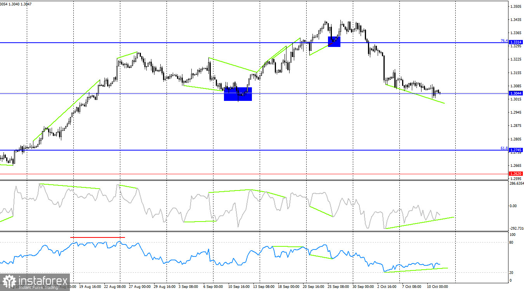Viewport: 524px width, 291px height.
Task: Click the red 1.2620 price tag
Action: [x=516, y=174]
